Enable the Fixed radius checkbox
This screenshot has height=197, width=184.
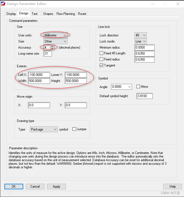click(102, 59)
